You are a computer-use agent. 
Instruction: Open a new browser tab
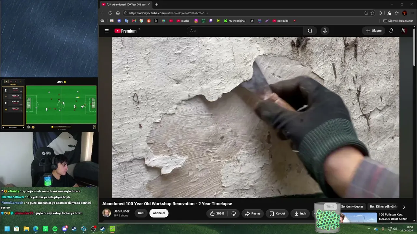coord(157,5)
